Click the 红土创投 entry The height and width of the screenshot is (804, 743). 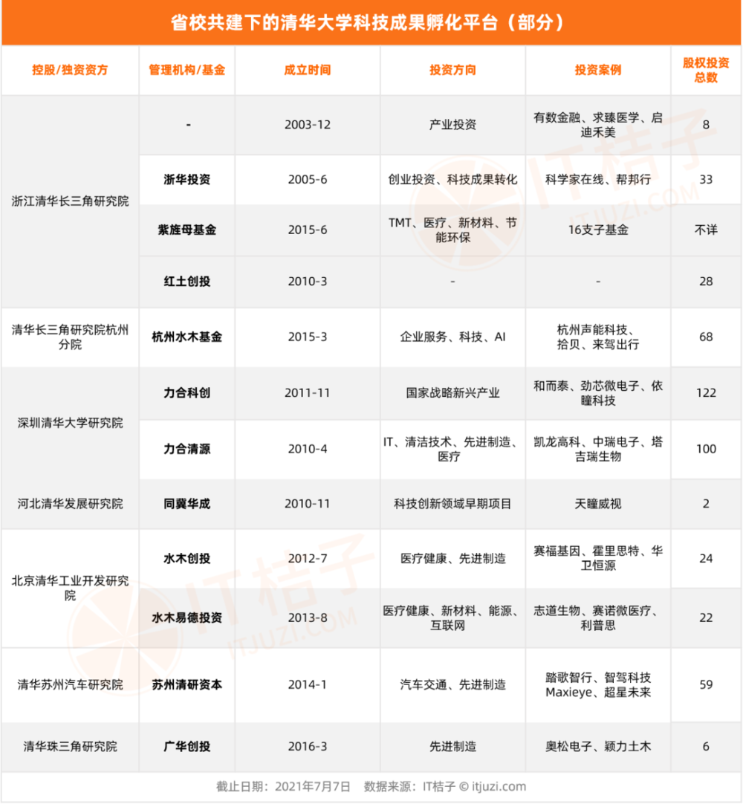[186, 281]
